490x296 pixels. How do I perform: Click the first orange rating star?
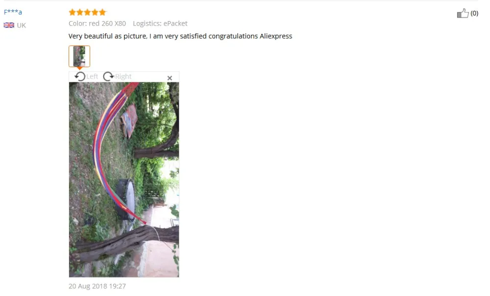coord(72,12)
